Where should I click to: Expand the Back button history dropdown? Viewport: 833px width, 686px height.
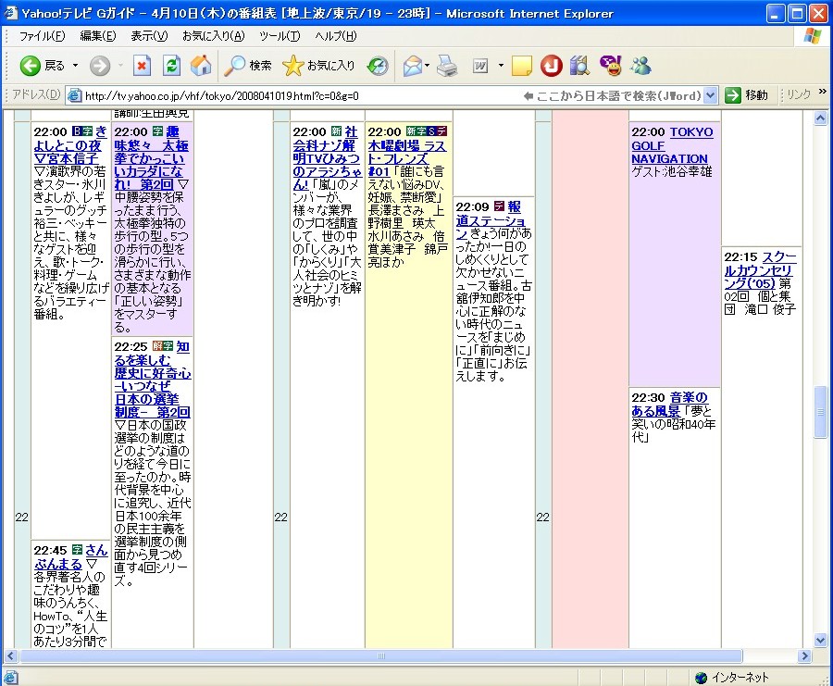click(75, 66)
